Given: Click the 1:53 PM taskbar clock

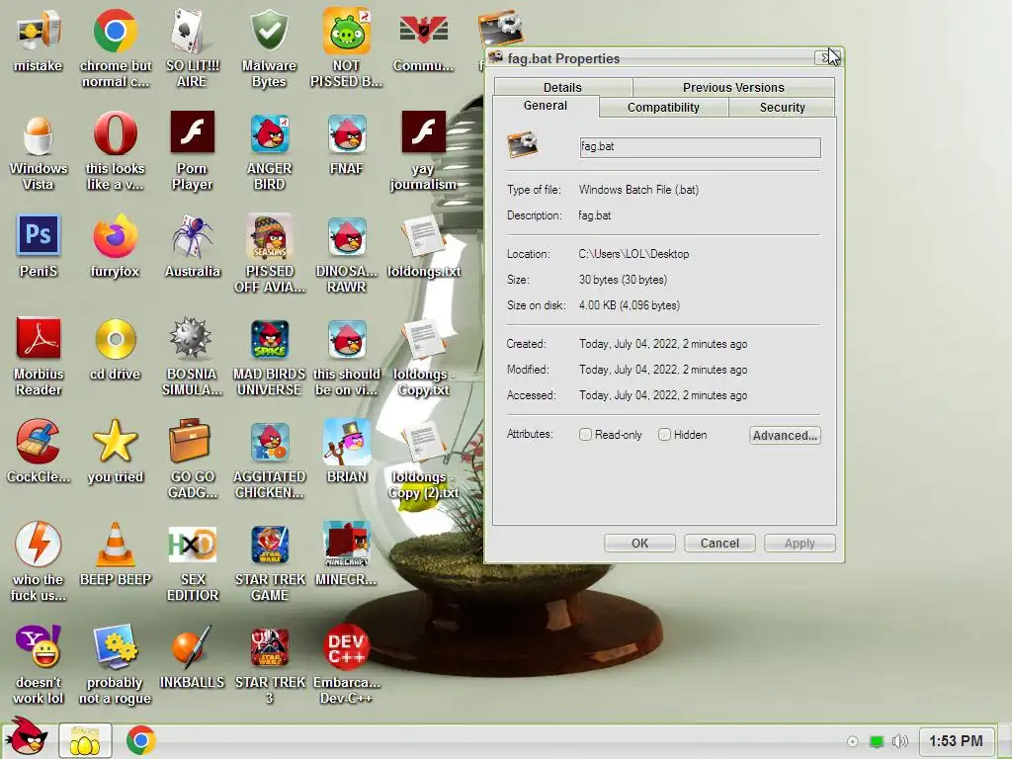Looking at the screenshot, I should pyautogui.click(x=956, y=741).
